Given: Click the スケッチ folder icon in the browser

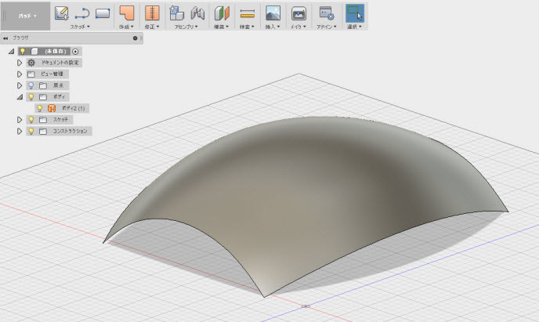Looking at the screenshot, I should click(43, 120).
